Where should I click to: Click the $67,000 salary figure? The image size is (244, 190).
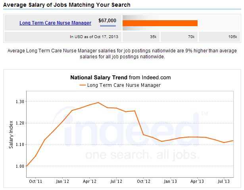point(107,20)
